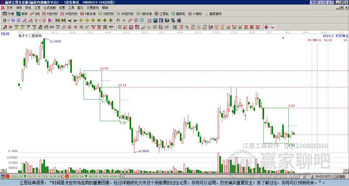Image resolution: width=349 pixels, height=186 pixels.
Task: Click the hand pan tool
Action: 118,20
